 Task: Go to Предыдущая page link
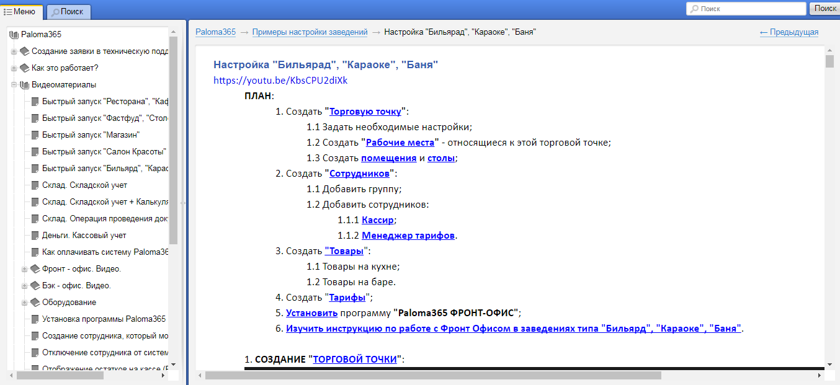[789, 32]
